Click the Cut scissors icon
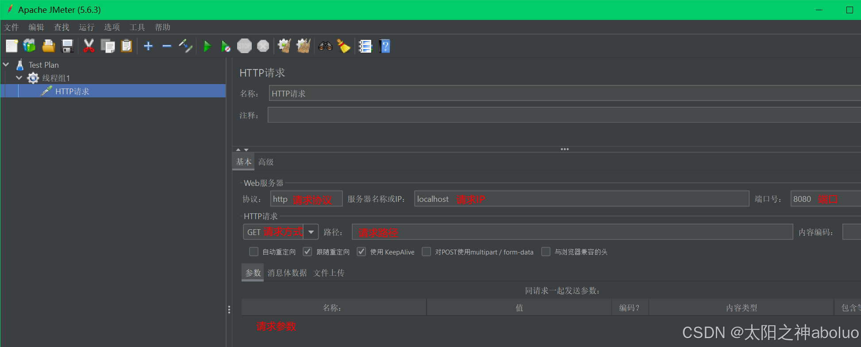This screenshot has height=347, width=861. click(89, 46)
